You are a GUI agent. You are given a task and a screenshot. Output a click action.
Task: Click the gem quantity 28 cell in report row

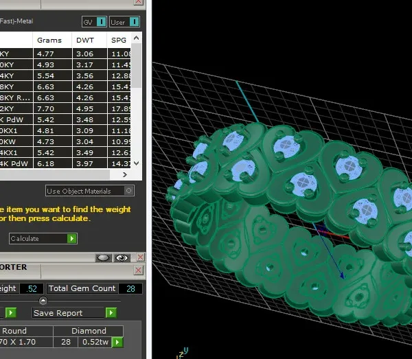click(x=66, y=342)
